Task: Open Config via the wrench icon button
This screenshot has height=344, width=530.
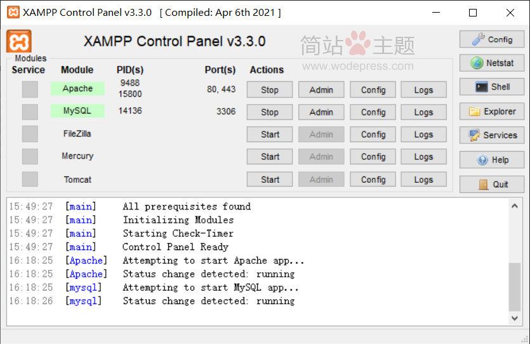Action: pos(492,39)
